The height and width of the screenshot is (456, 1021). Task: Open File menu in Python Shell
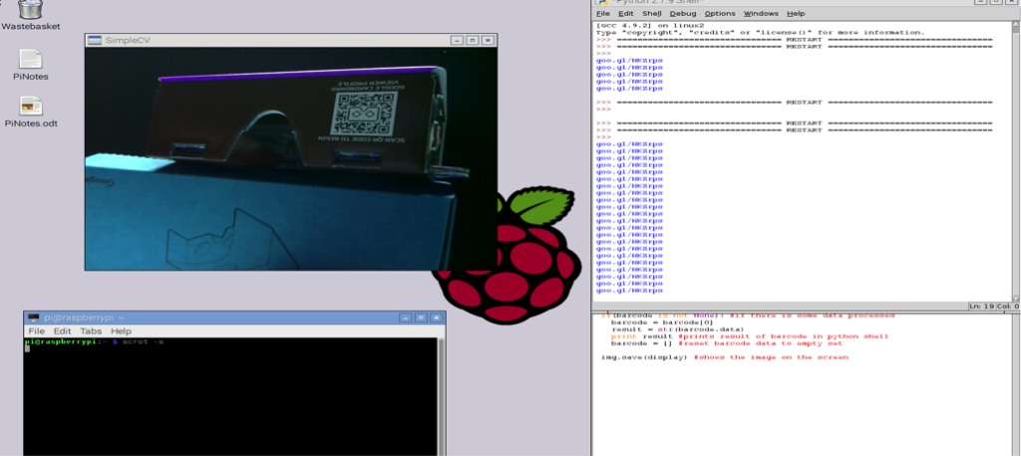603,14
